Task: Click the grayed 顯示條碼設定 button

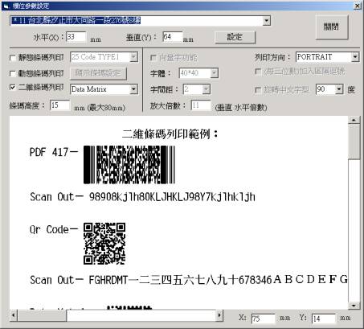Action: pos(98,73)
